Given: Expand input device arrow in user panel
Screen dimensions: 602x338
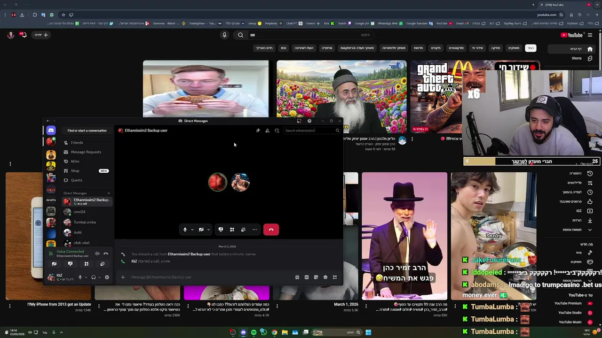Looking at the screenshot, I should point(86,277).
